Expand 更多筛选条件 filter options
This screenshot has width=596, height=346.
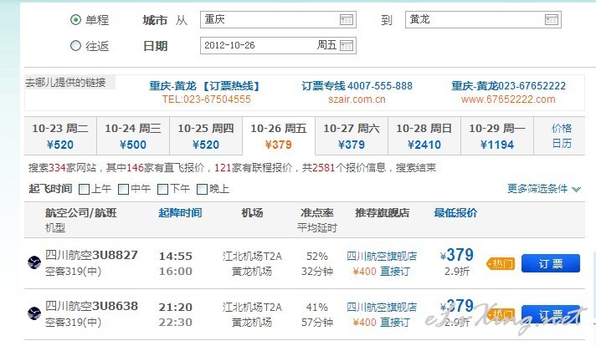(x=544, y=189)
